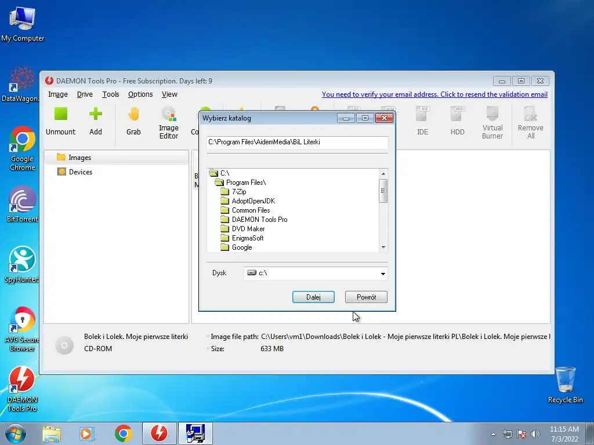
Task: Select the AdoptOpenJDK folder
Action: [248, 201]
